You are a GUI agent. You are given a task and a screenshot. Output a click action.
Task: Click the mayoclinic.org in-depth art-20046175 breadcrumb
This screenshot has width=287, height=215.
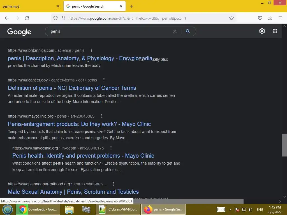coord(58,148)
